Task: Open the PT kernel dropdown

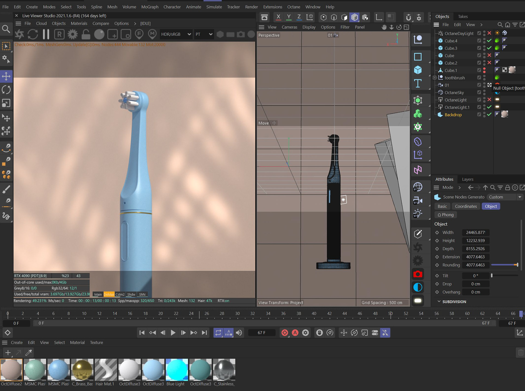Action: click(x=204, y=34)
